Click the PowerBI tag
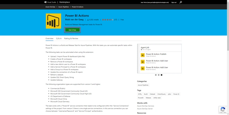The height and width of the screenshot is (115, 229). [x=141, y=98]
